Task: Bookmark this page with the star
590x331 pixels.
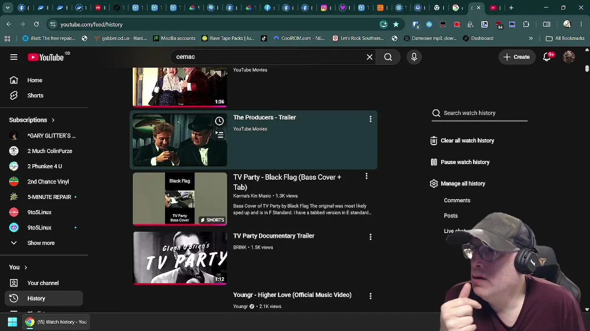Action: (395, 24)
